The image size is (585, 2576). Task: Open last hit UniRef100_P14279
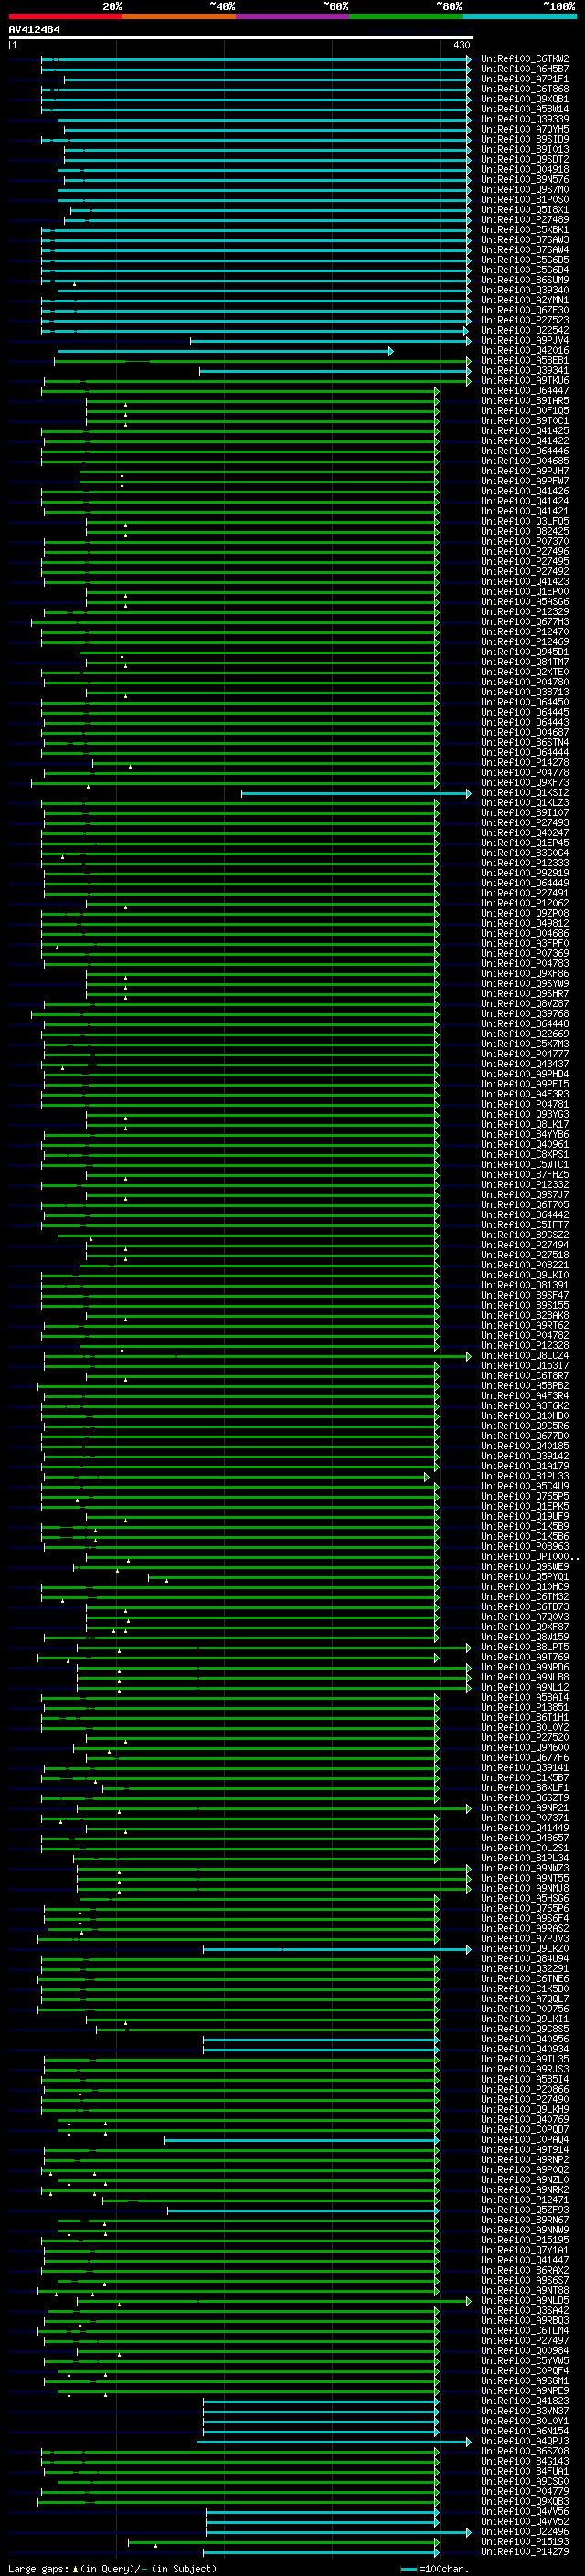[x=525, y=2551]
